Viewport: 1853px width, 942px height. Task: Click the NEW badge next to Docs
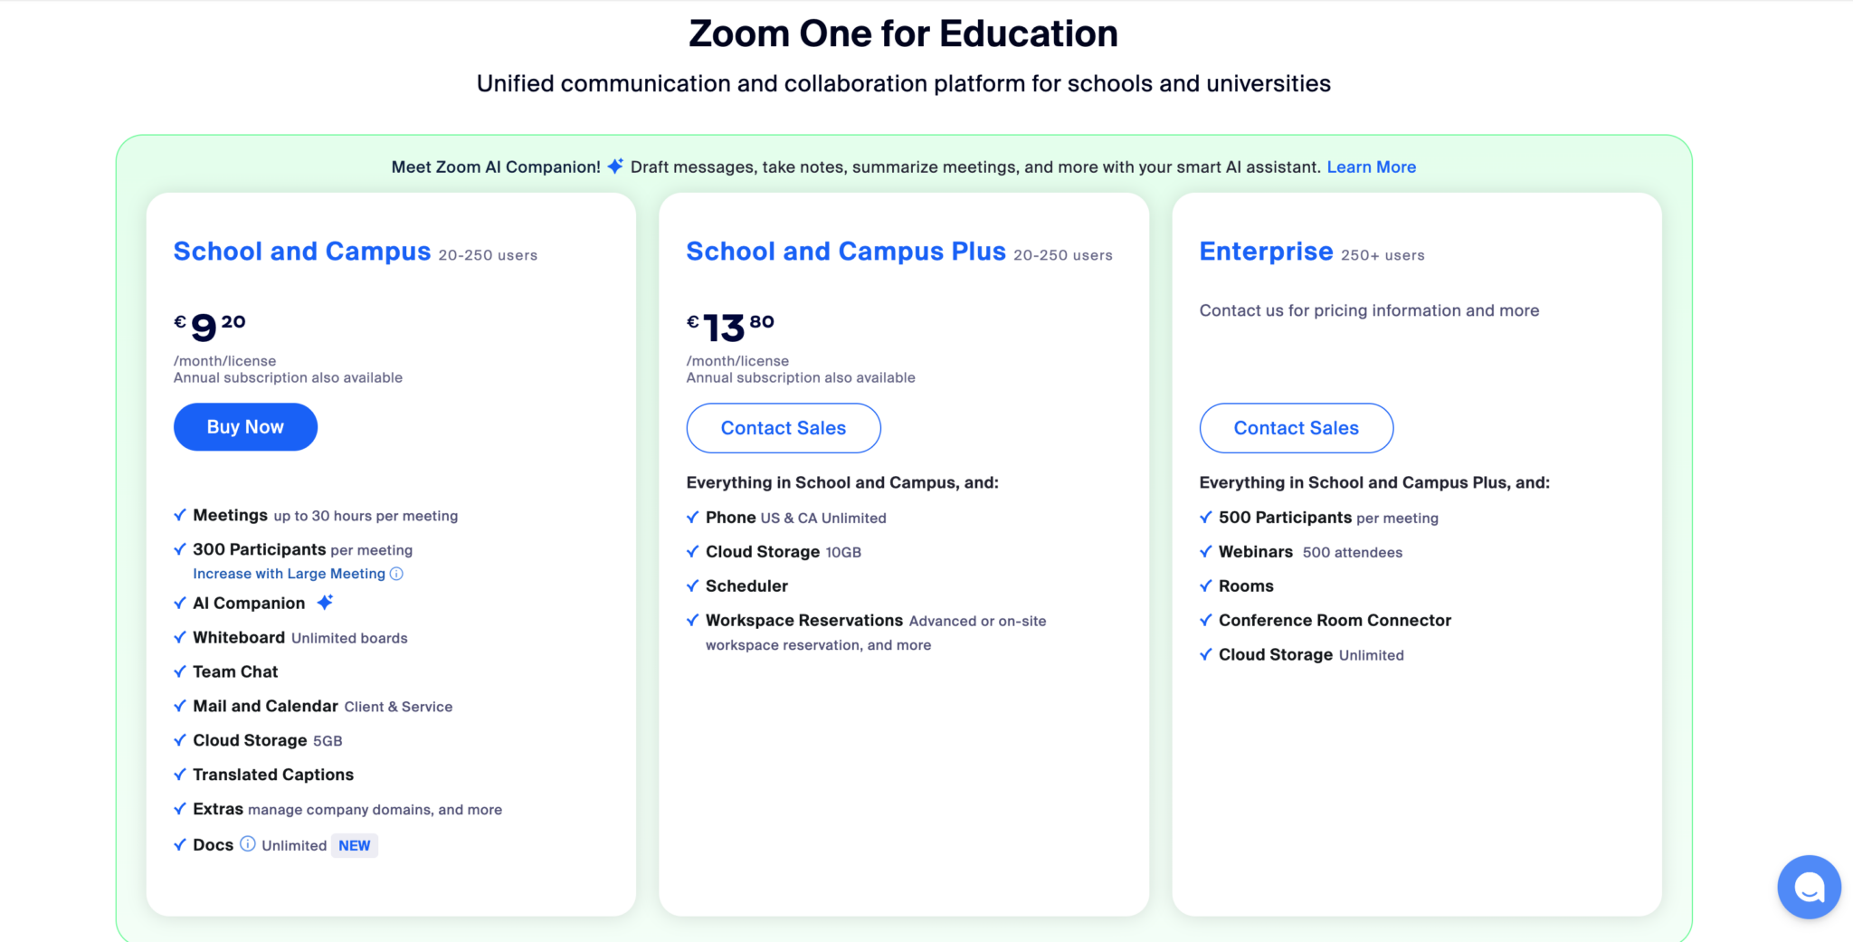tap(354, 844)
